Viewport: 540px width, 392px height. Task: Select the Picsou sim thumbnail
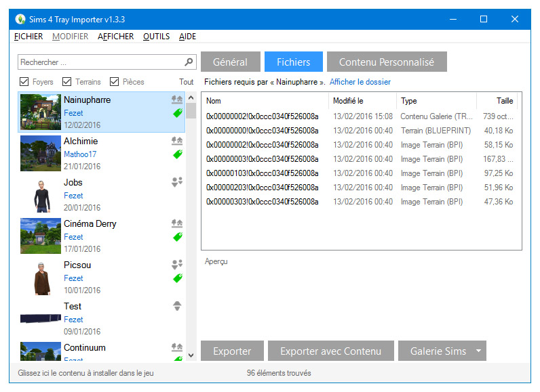tap(41, 278)
